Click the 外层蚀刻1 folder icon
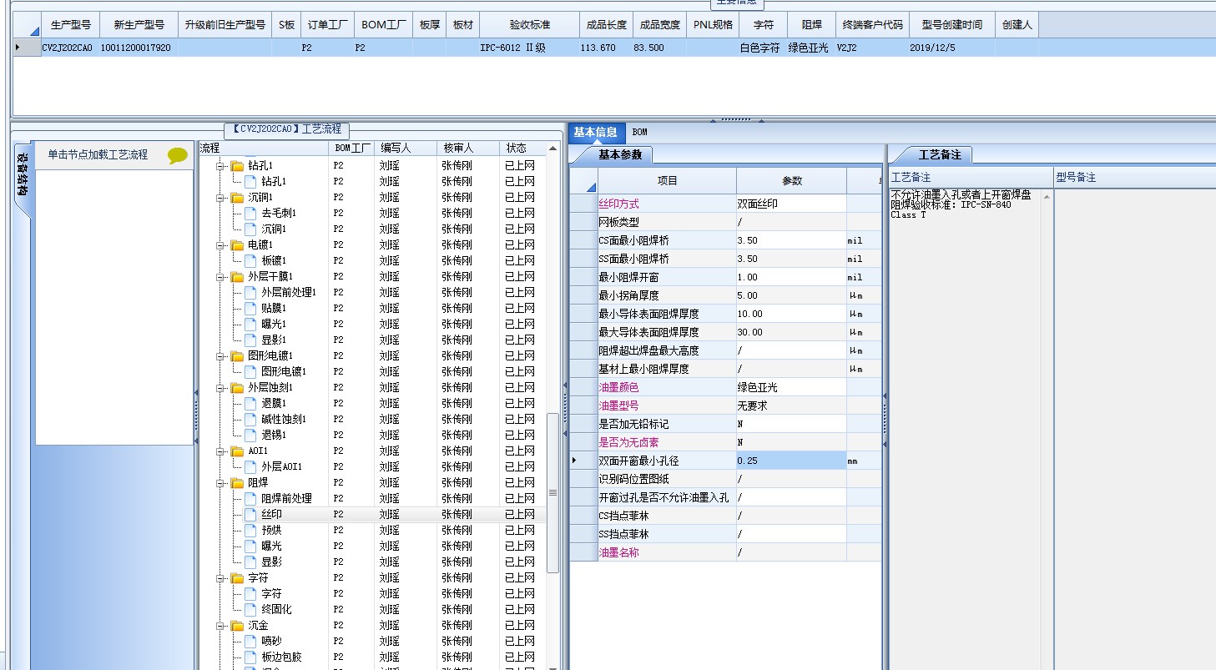The width and height of the screenshot is (1216, 670). (237, 388)
